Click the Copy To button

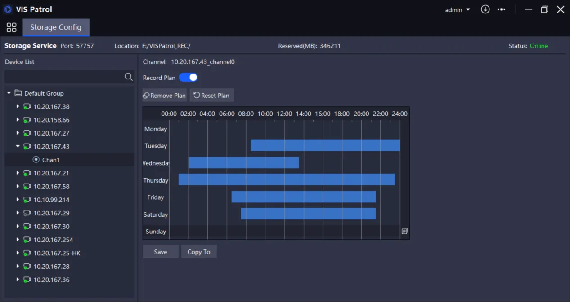pyautogui.click(x=199, y=252)
